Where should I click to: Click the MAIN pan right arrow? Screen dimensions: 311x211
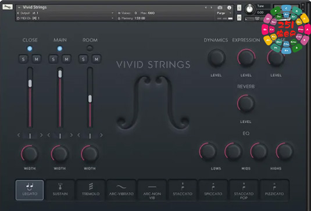point(71,135)
